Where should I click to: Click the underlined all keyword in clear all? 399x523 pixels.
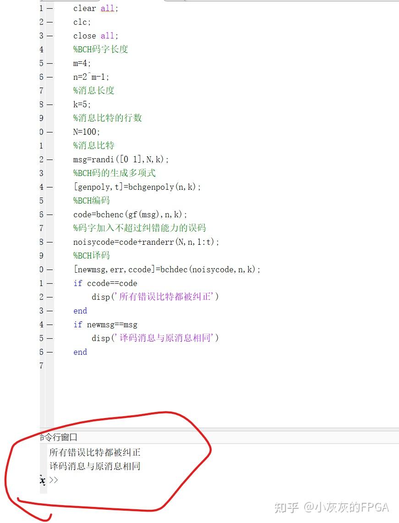107,8
